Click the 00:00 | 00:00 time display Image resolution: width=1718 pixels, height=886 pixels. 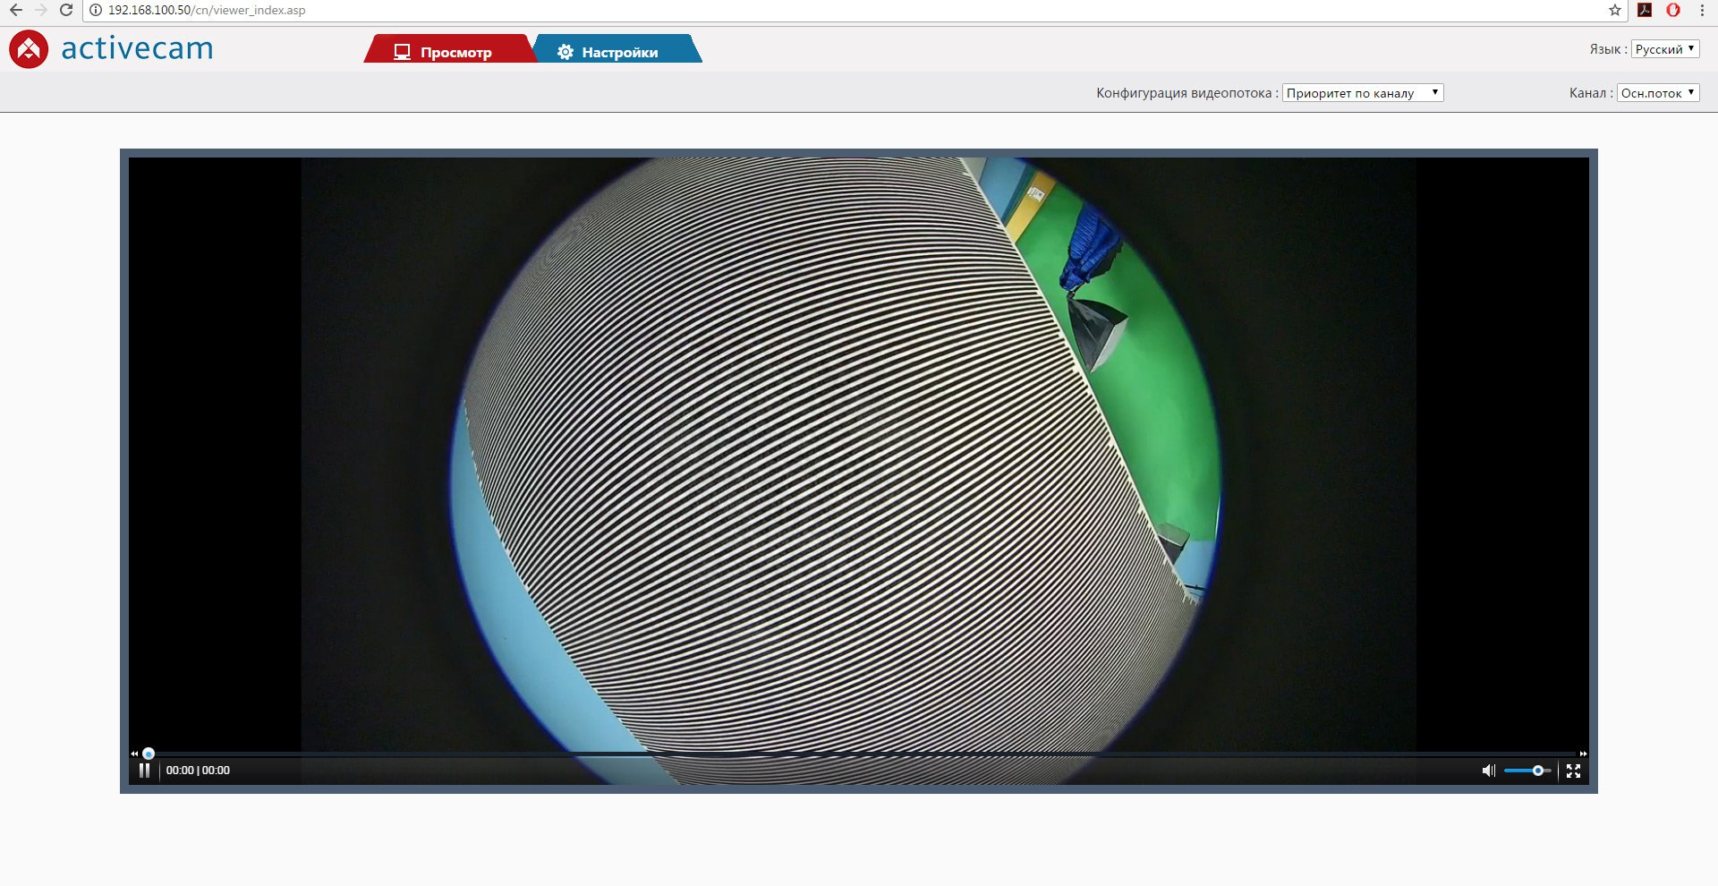click(x=198, y=771)
